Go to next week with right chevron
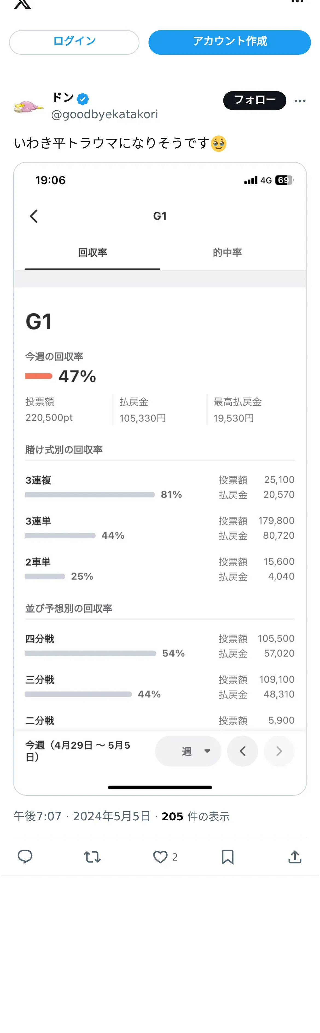 tap(279, 751)
